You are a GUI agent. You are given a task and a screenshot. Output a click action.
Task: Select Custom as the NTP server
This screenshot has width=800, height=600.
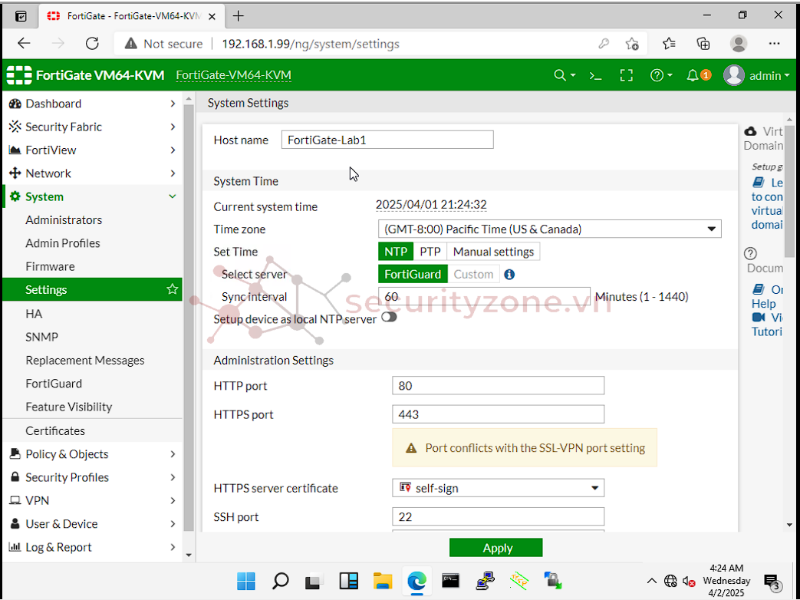[473, 274]
